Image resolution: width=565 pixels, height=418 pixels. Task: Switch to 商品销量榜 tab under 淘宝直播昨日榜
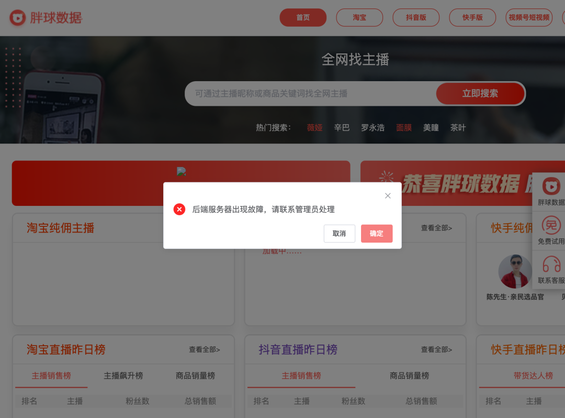tap(195, 376)
